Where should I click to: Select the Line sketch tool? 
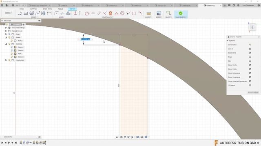(x=20, y=13)
